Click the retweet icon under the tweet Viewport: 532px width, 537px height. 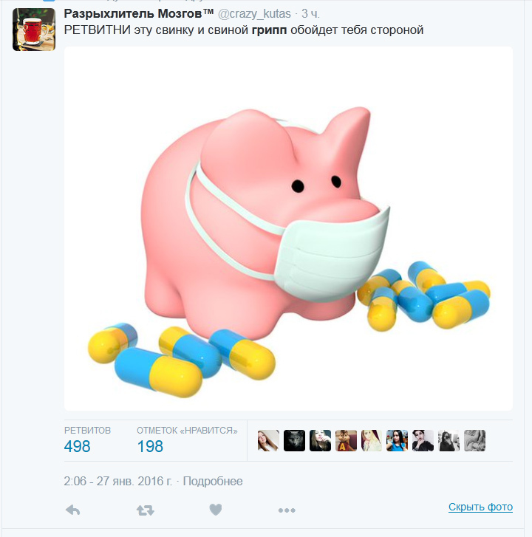146,510
